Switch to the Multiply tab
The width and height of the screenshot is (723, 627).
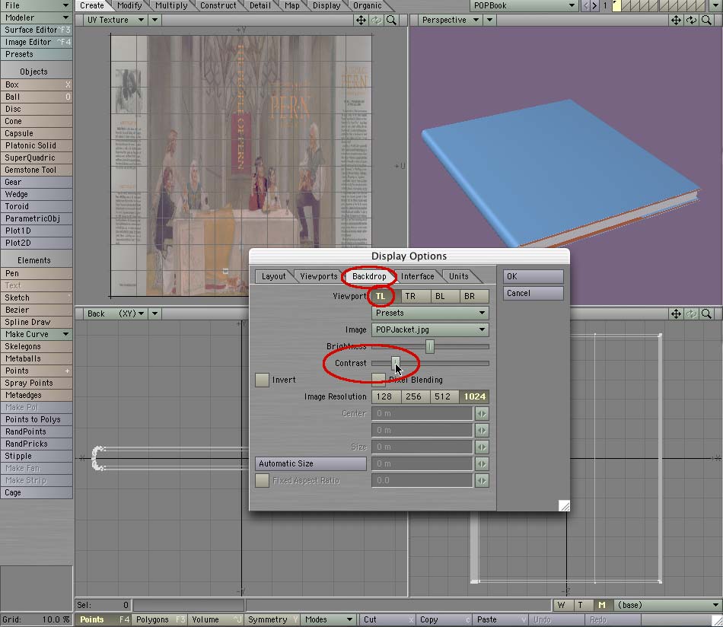[x=171, y=5]
